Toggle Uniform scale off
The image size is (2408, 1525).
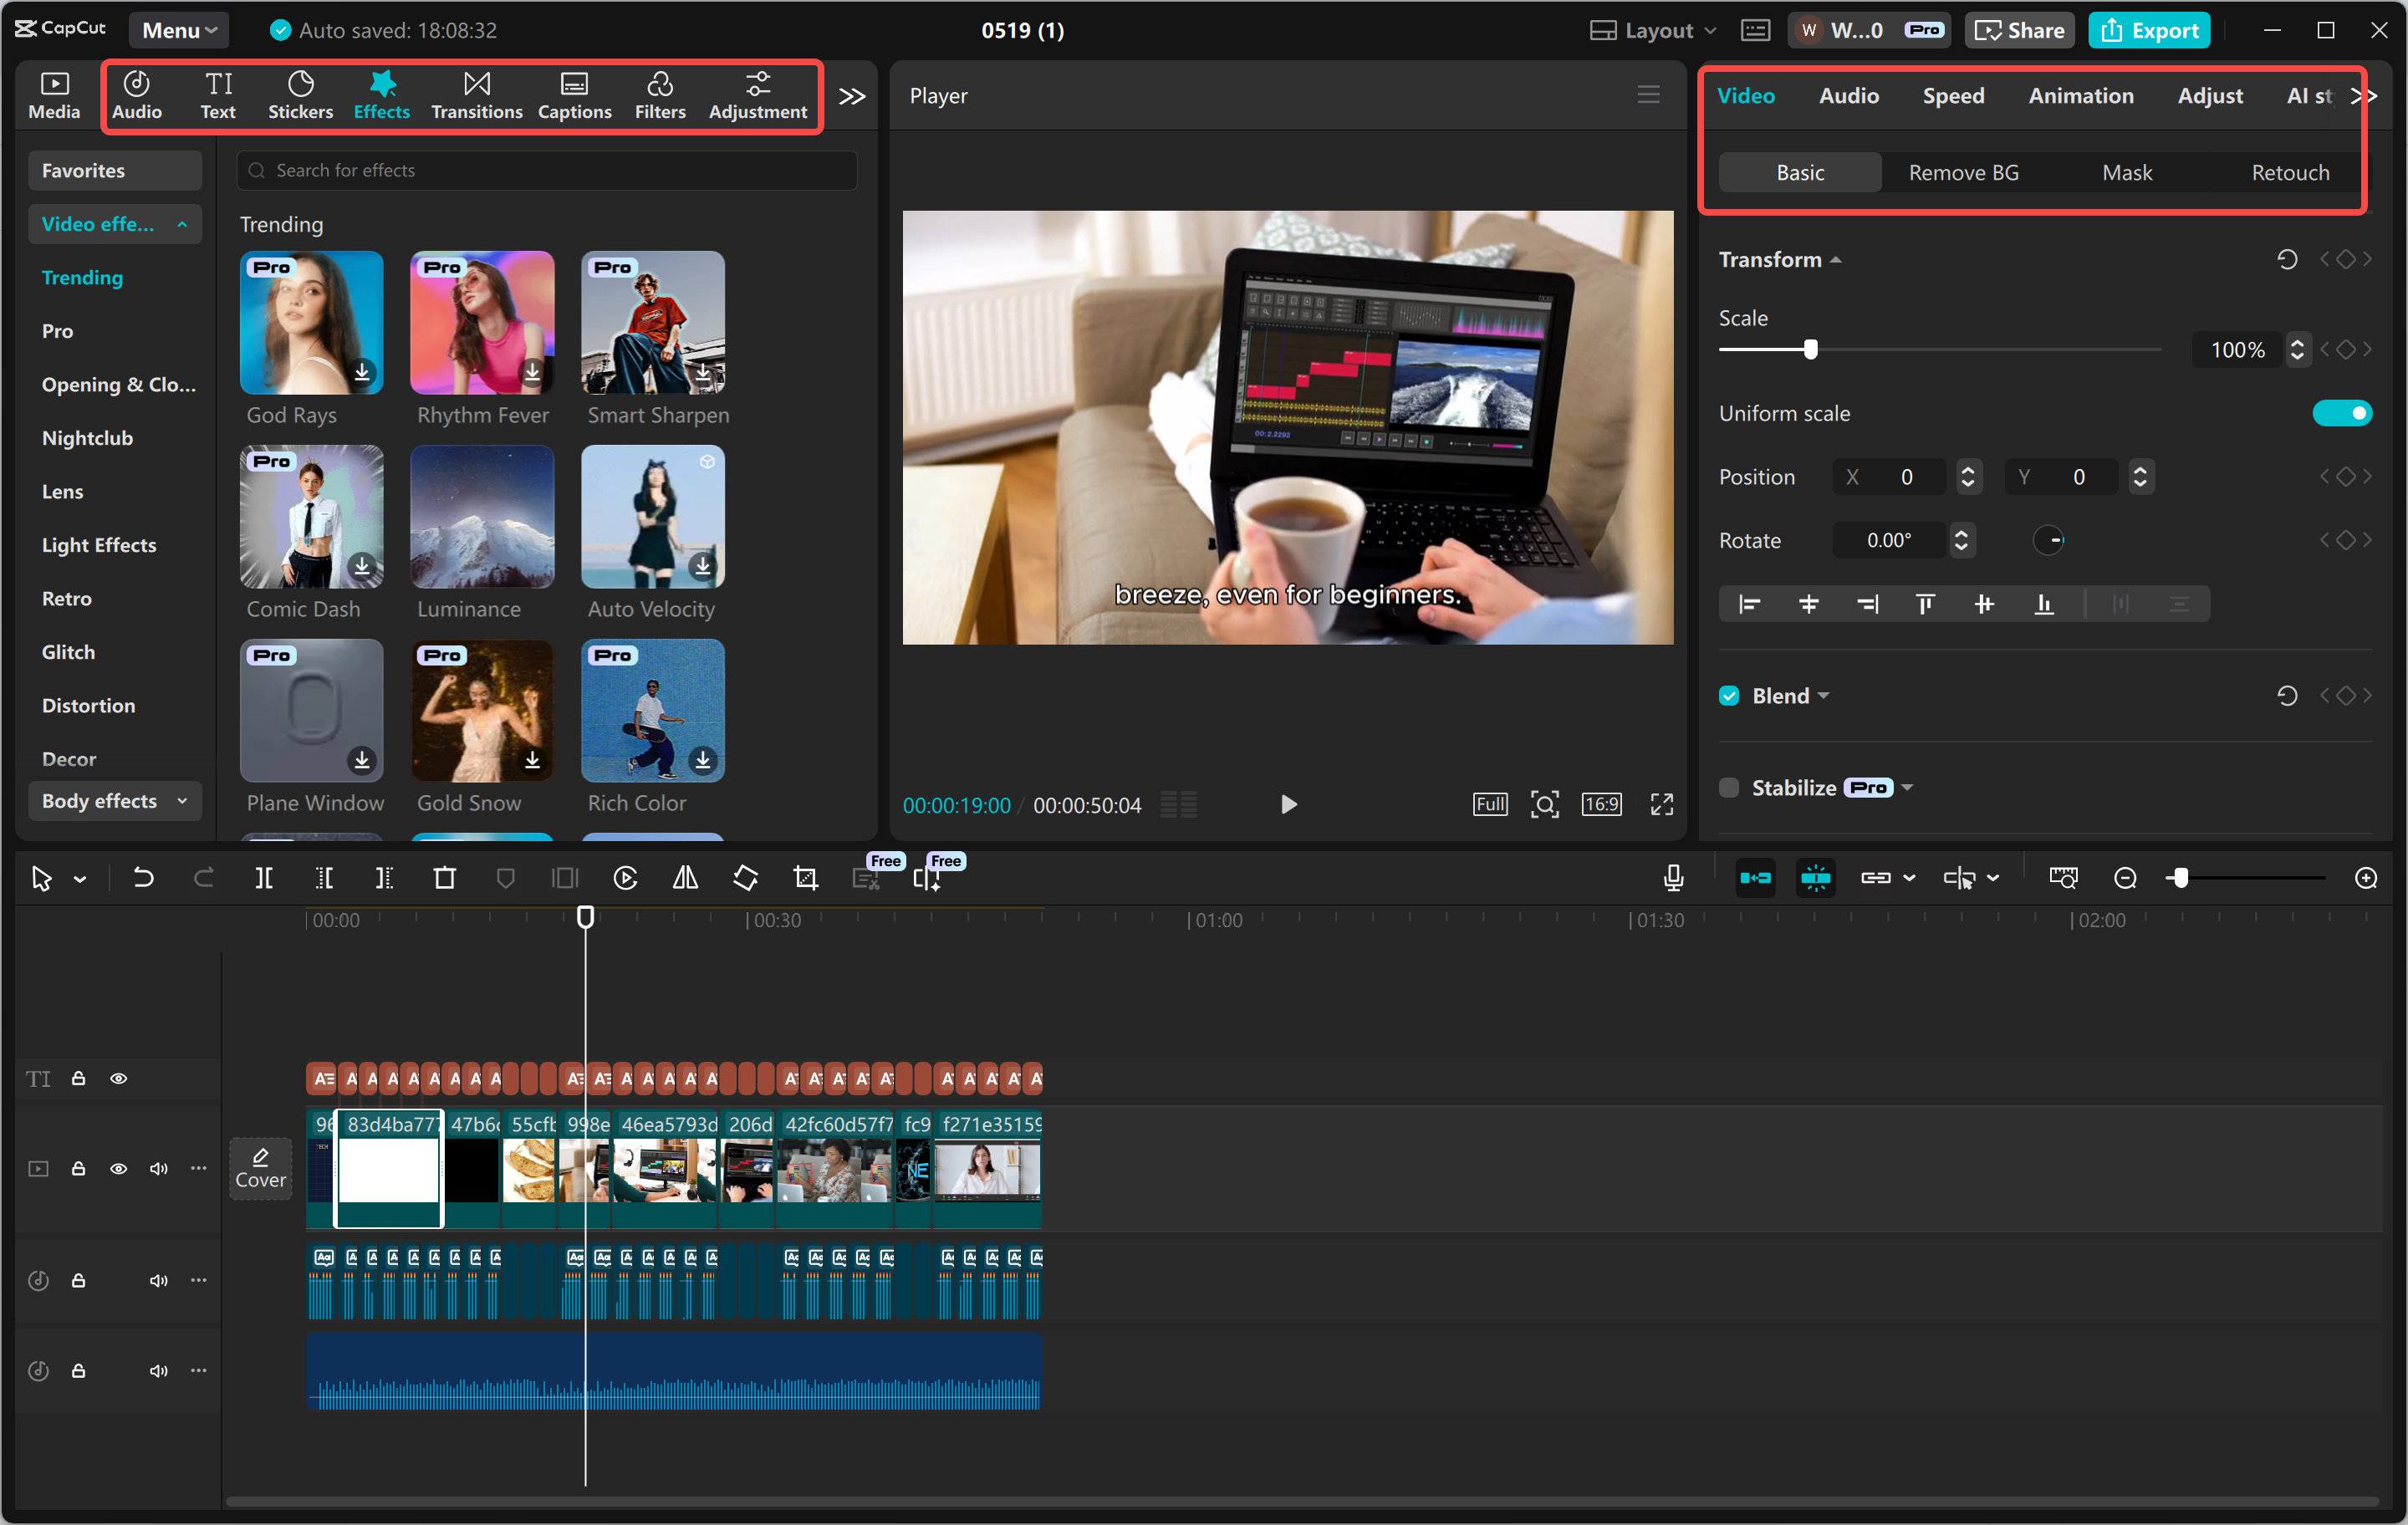[x=2343, y=412]
